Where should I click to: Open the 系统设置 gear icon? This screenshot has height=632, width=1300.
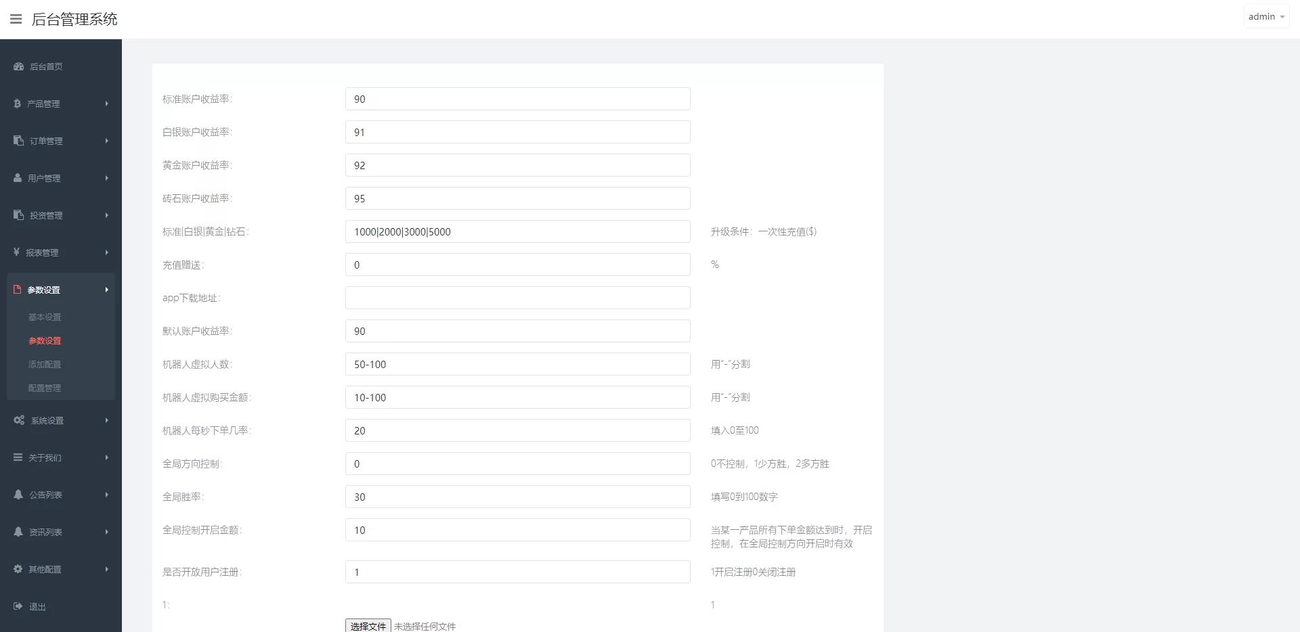click(x=18, y=420)
